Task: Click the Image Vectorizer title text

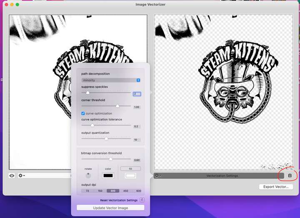Action: (x=150, y=5)
